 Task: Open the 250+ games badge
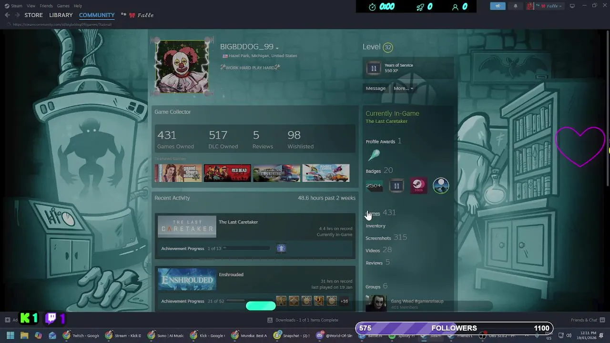pyautogui.click(x=374, y=186)
